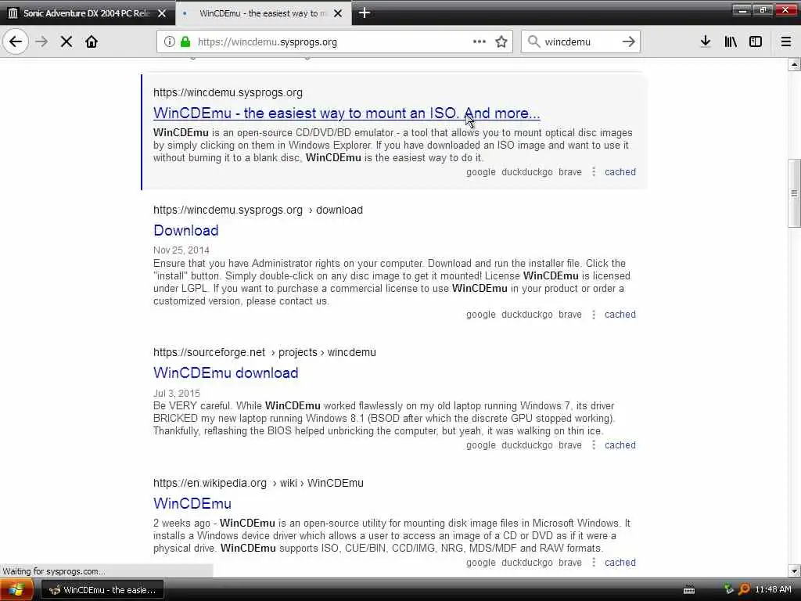801x601 pixels.
Task: Search brave from Wikipedia result
Action: pyautogui.click(x=570, y=563)
